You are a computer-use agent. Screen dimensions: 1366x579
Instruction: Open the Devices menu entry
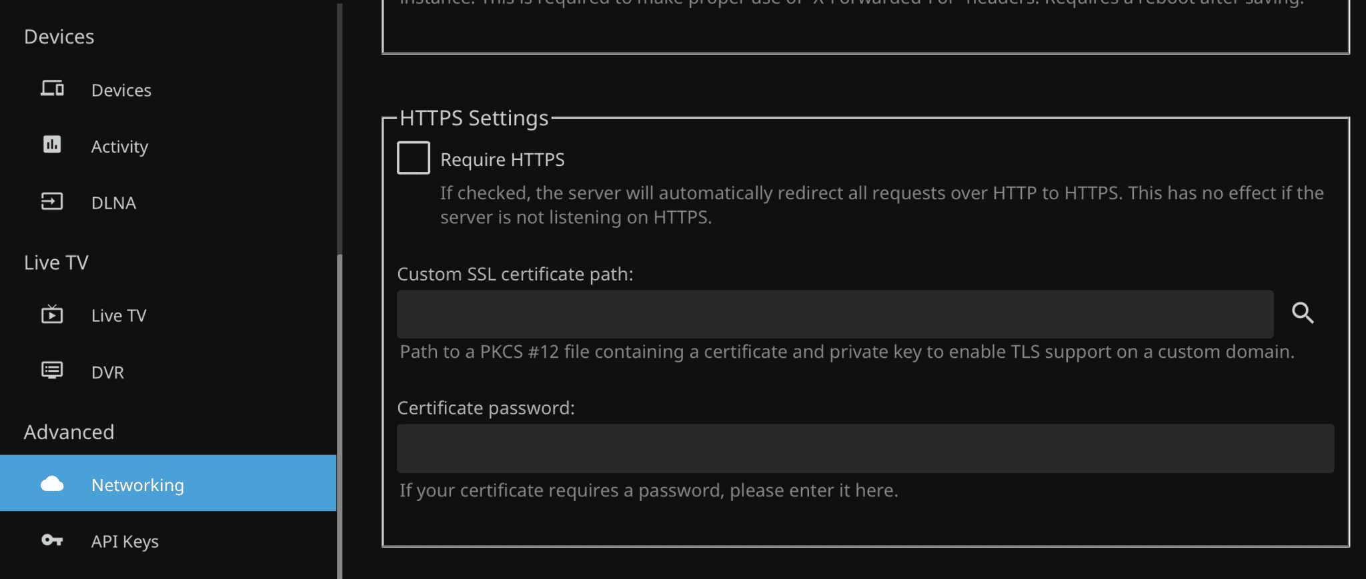pyautogui.click(x=121, y=90)
